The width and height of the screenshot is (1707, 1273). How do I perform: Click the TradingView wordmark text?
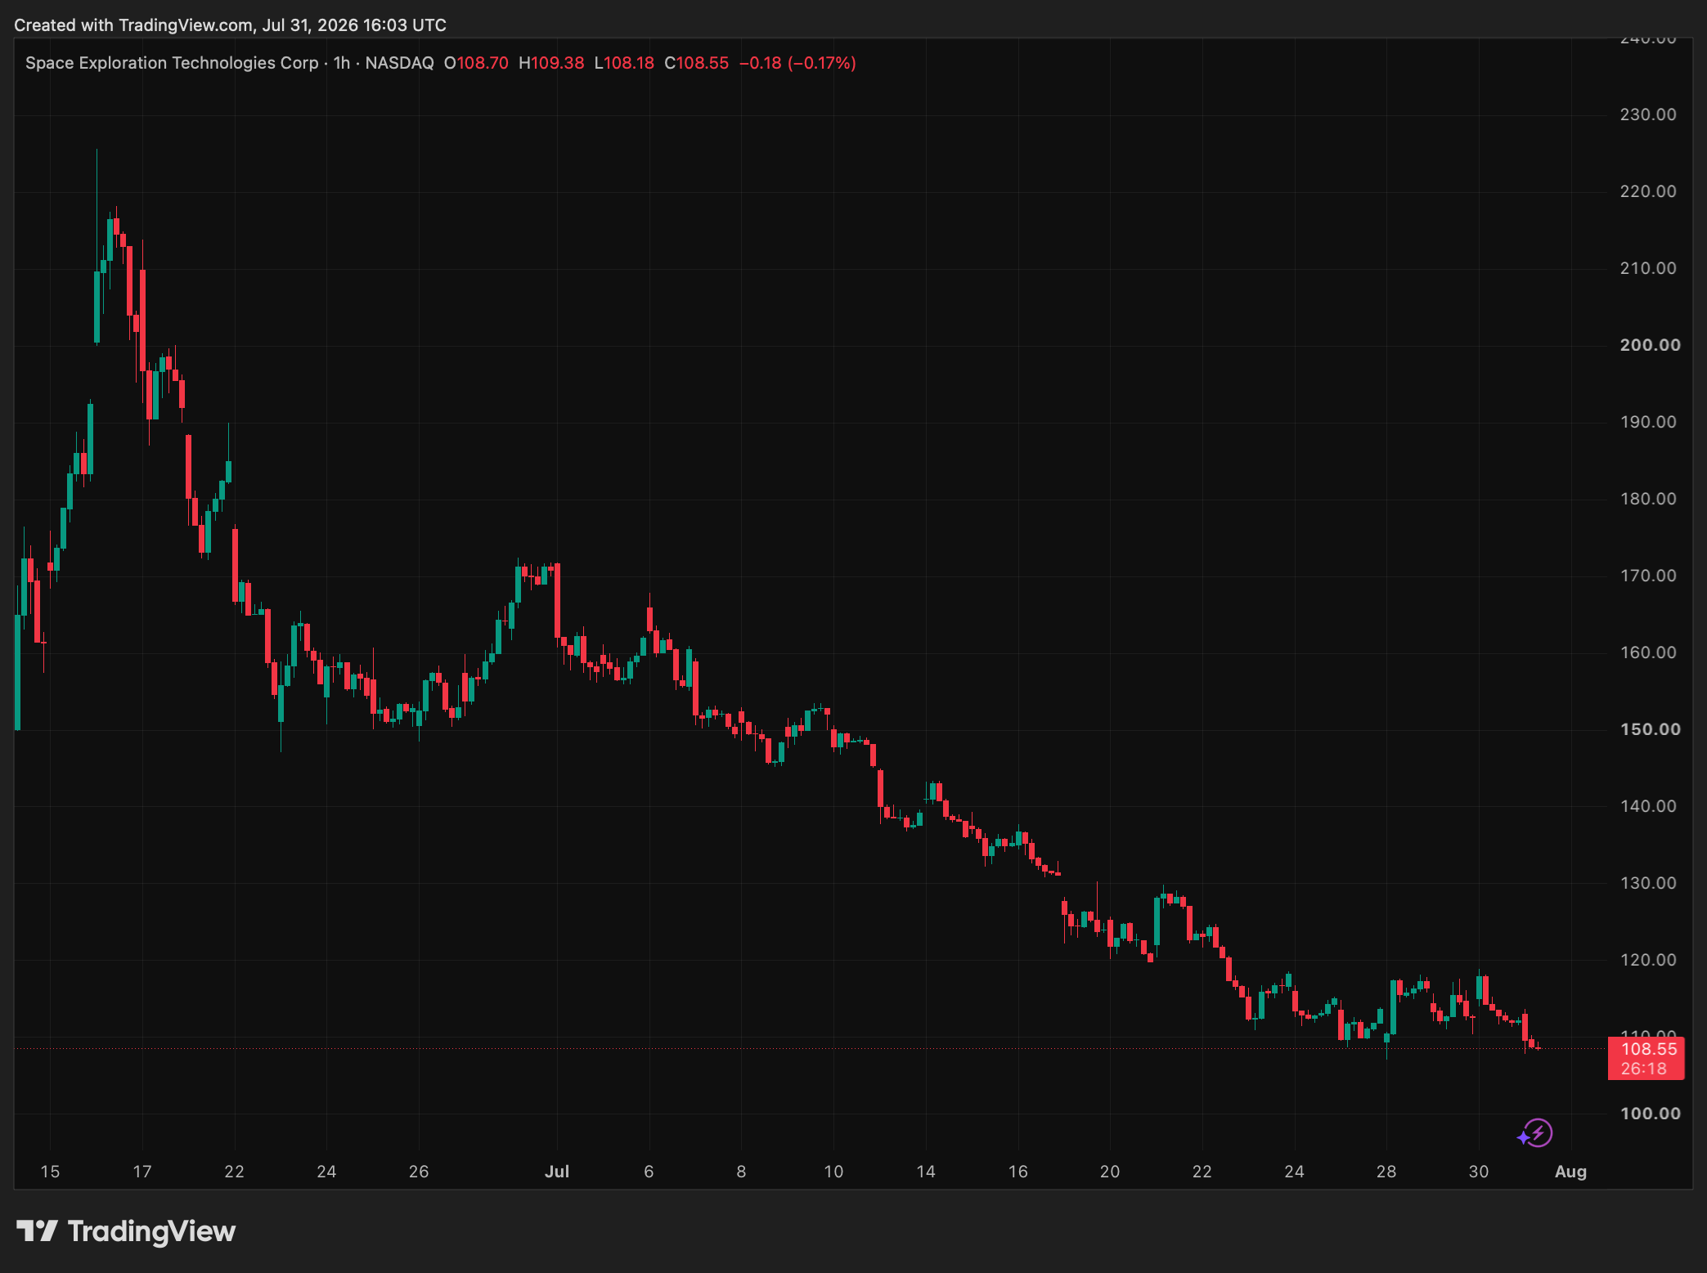click(151, 1230)
